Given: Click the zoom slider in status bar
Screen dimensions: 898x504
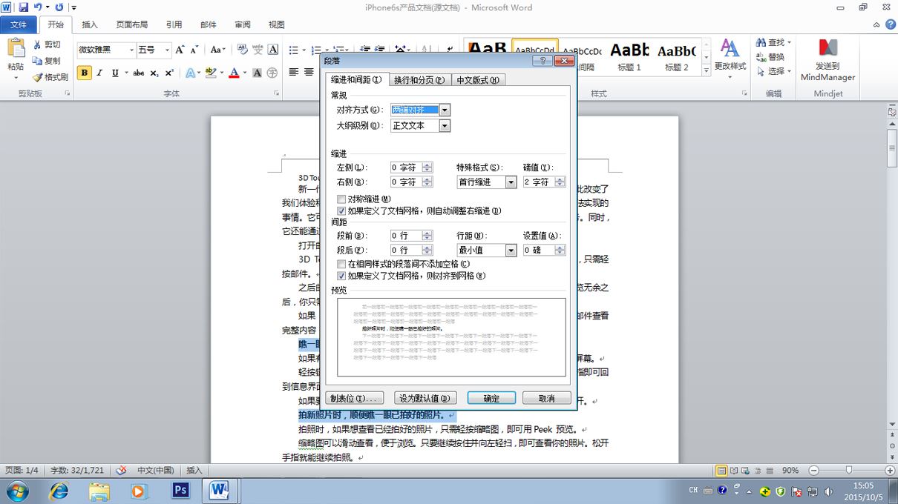Looking at the screenshot, I should pyautogui.click(x=849, y=471).
